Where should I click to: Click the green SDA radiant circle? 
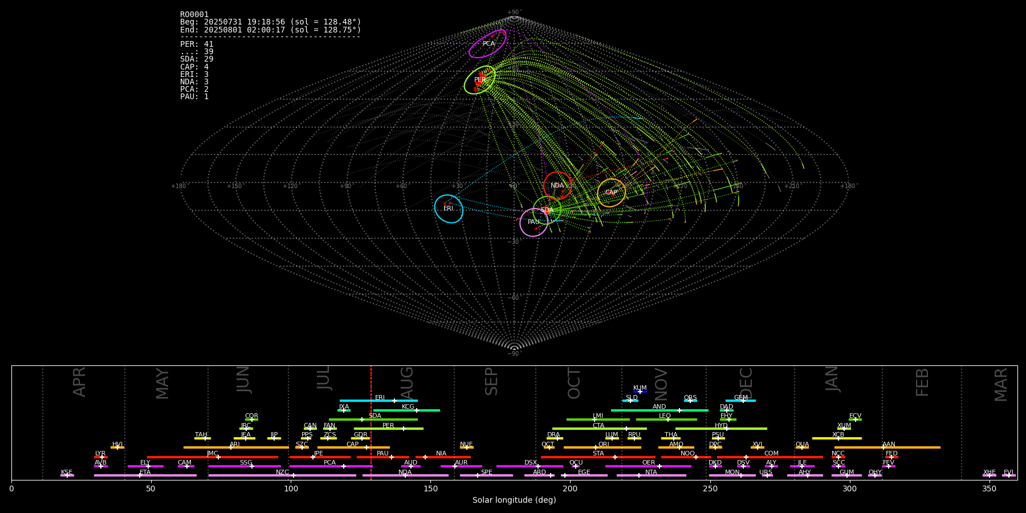[547, 210]
